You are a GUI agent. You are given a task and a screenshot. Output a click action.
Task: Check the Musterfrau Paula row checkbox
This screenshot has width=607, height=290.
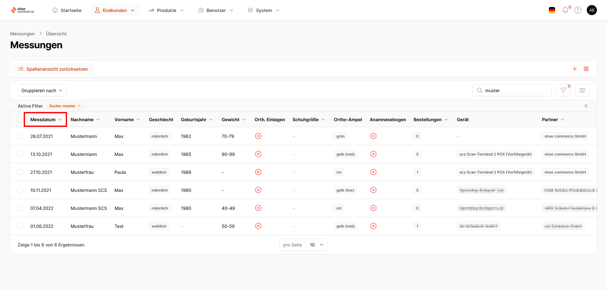click(20, 172)
